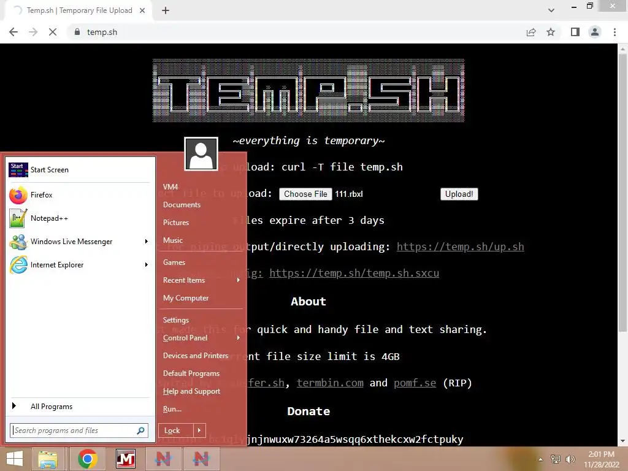
Task: Open Internet Explorer from the Start menu
Action: point(80,265)
